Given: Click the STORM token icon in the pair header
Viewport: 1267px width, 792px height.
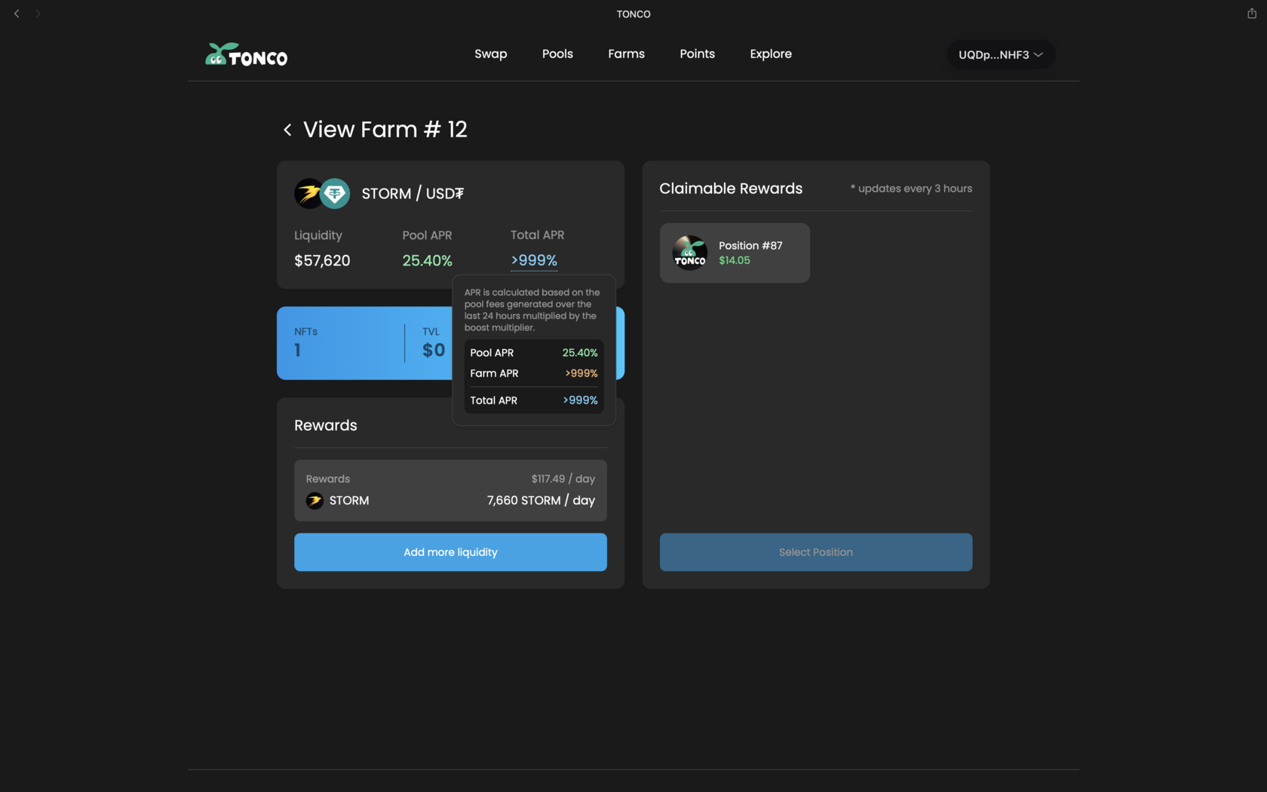Looking at the screenshot, I should tap(308, 194).
